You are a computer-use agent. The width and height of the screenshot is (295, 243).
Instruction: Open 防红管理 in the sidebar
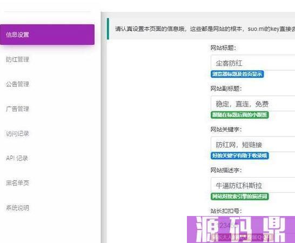pos(17,59)
